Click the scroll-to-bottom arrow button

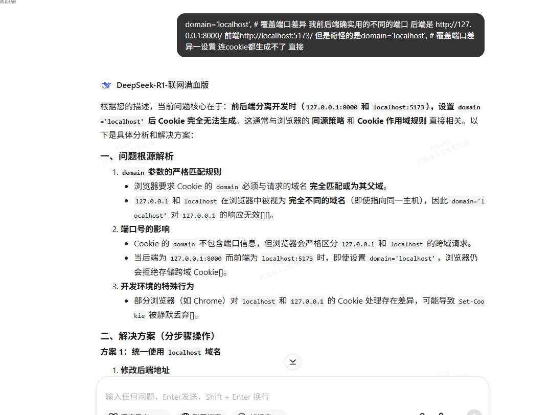tap(293, 362)
